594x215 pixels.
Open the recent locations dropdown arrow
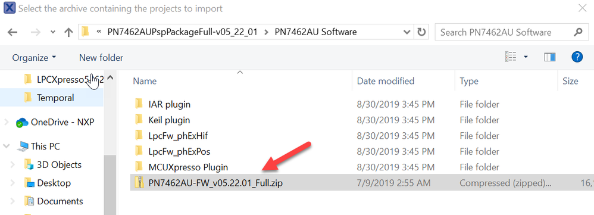click(53, 32)
